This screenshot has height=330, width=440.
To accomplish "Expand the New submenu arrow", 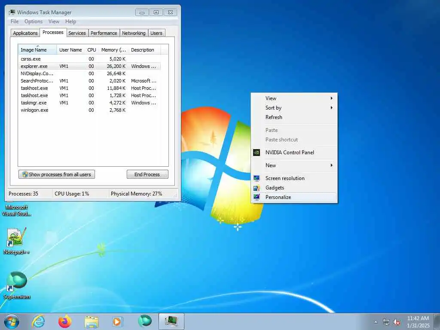I will [x=332, y=165].
